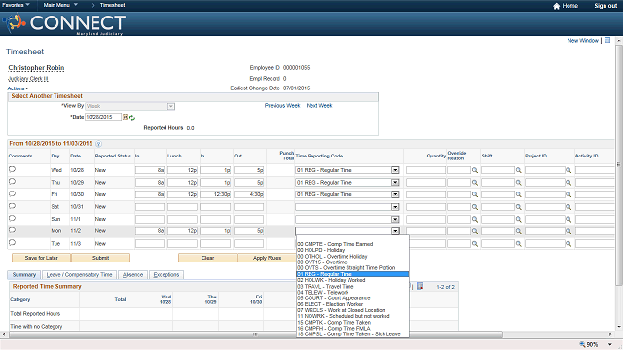Open Override Reason lookup for Wed row
The width and height of the screenshot is (623, 350).
[x=475, y=170]
